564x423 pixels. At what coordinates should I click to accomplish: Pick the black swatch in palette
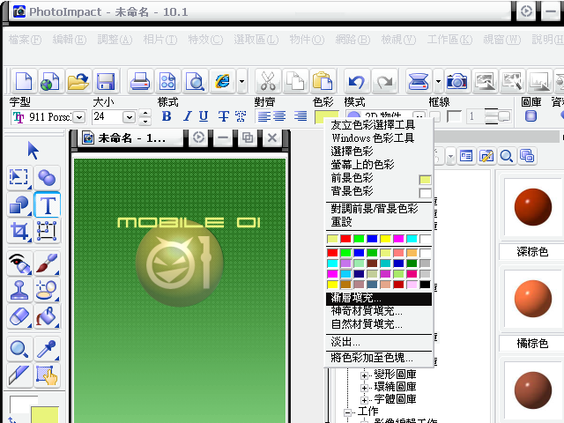pos(425,285)
